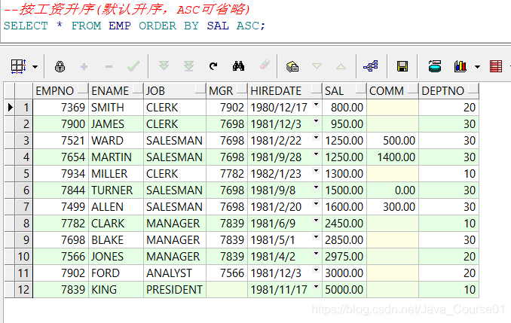The height and width of the screenshot is (323, 511).
Task: Click the empty COMM cell in SMITH row
Action: pyautogui.click(x=393, y=108)
